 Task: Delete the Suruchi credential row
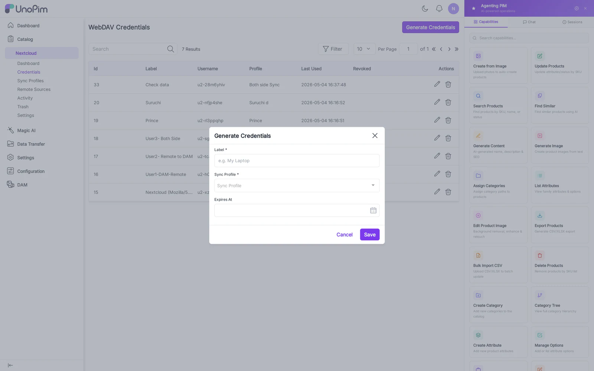[448, 102]
